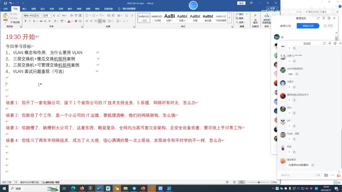Open WeChat from the taskbar
This screenshot has height=192, width=342.
[117, 188]
